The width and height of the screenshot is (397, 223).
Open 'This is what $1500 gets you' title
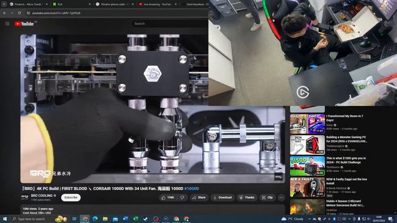coord(346,160)
